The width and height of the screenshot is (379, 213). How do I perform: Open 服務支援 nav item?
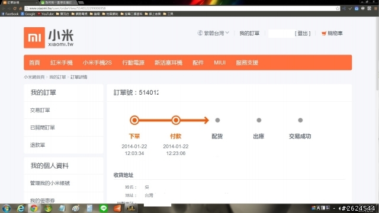tap(247, 63)
